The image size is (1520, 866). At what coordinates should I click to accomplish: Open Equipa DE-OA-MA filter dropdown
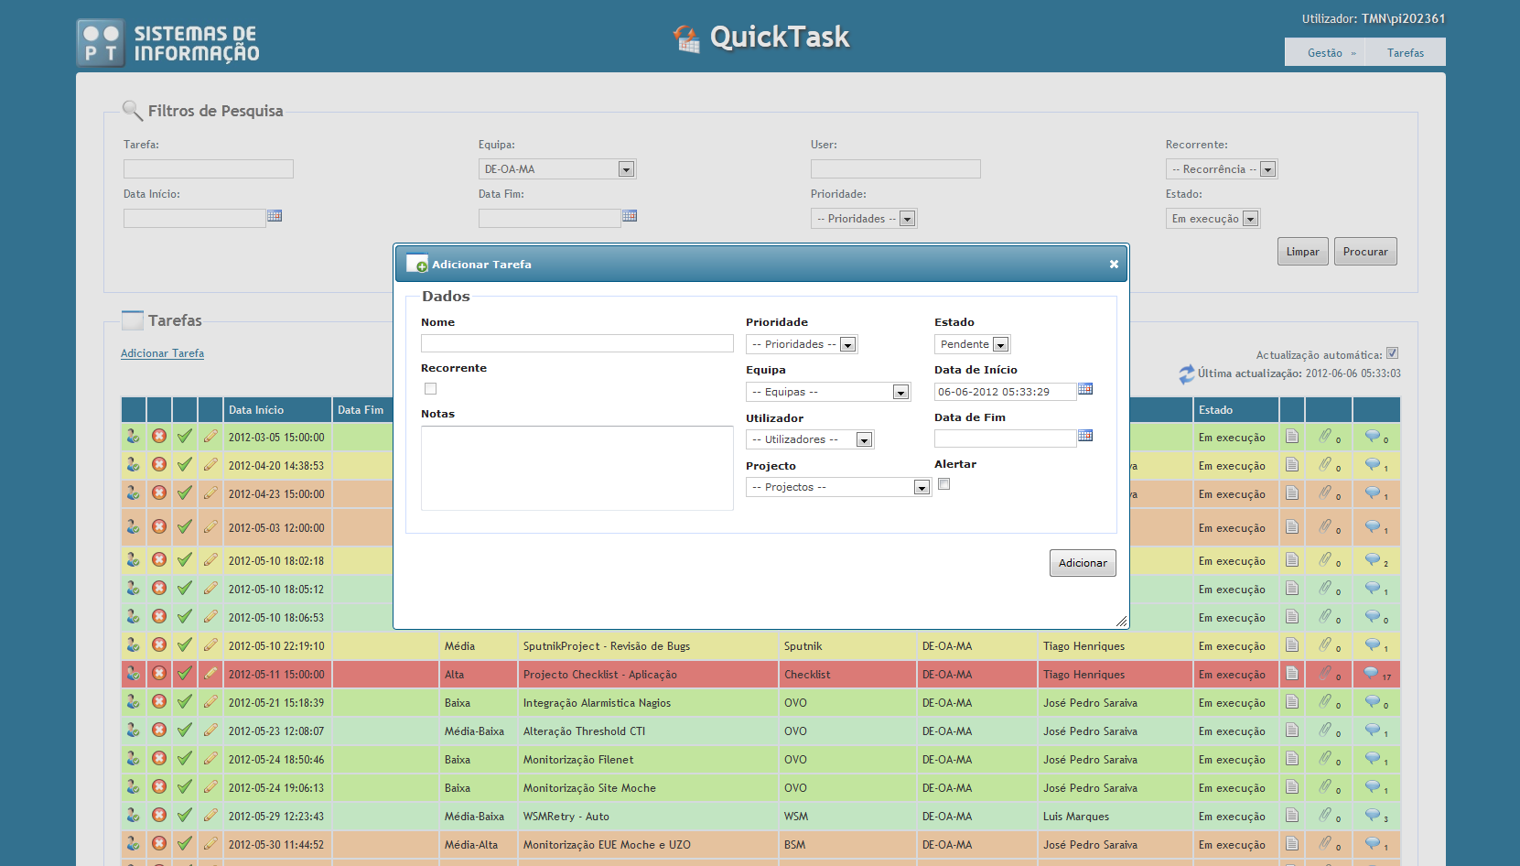pyautogui.click(x=557, y=168)
